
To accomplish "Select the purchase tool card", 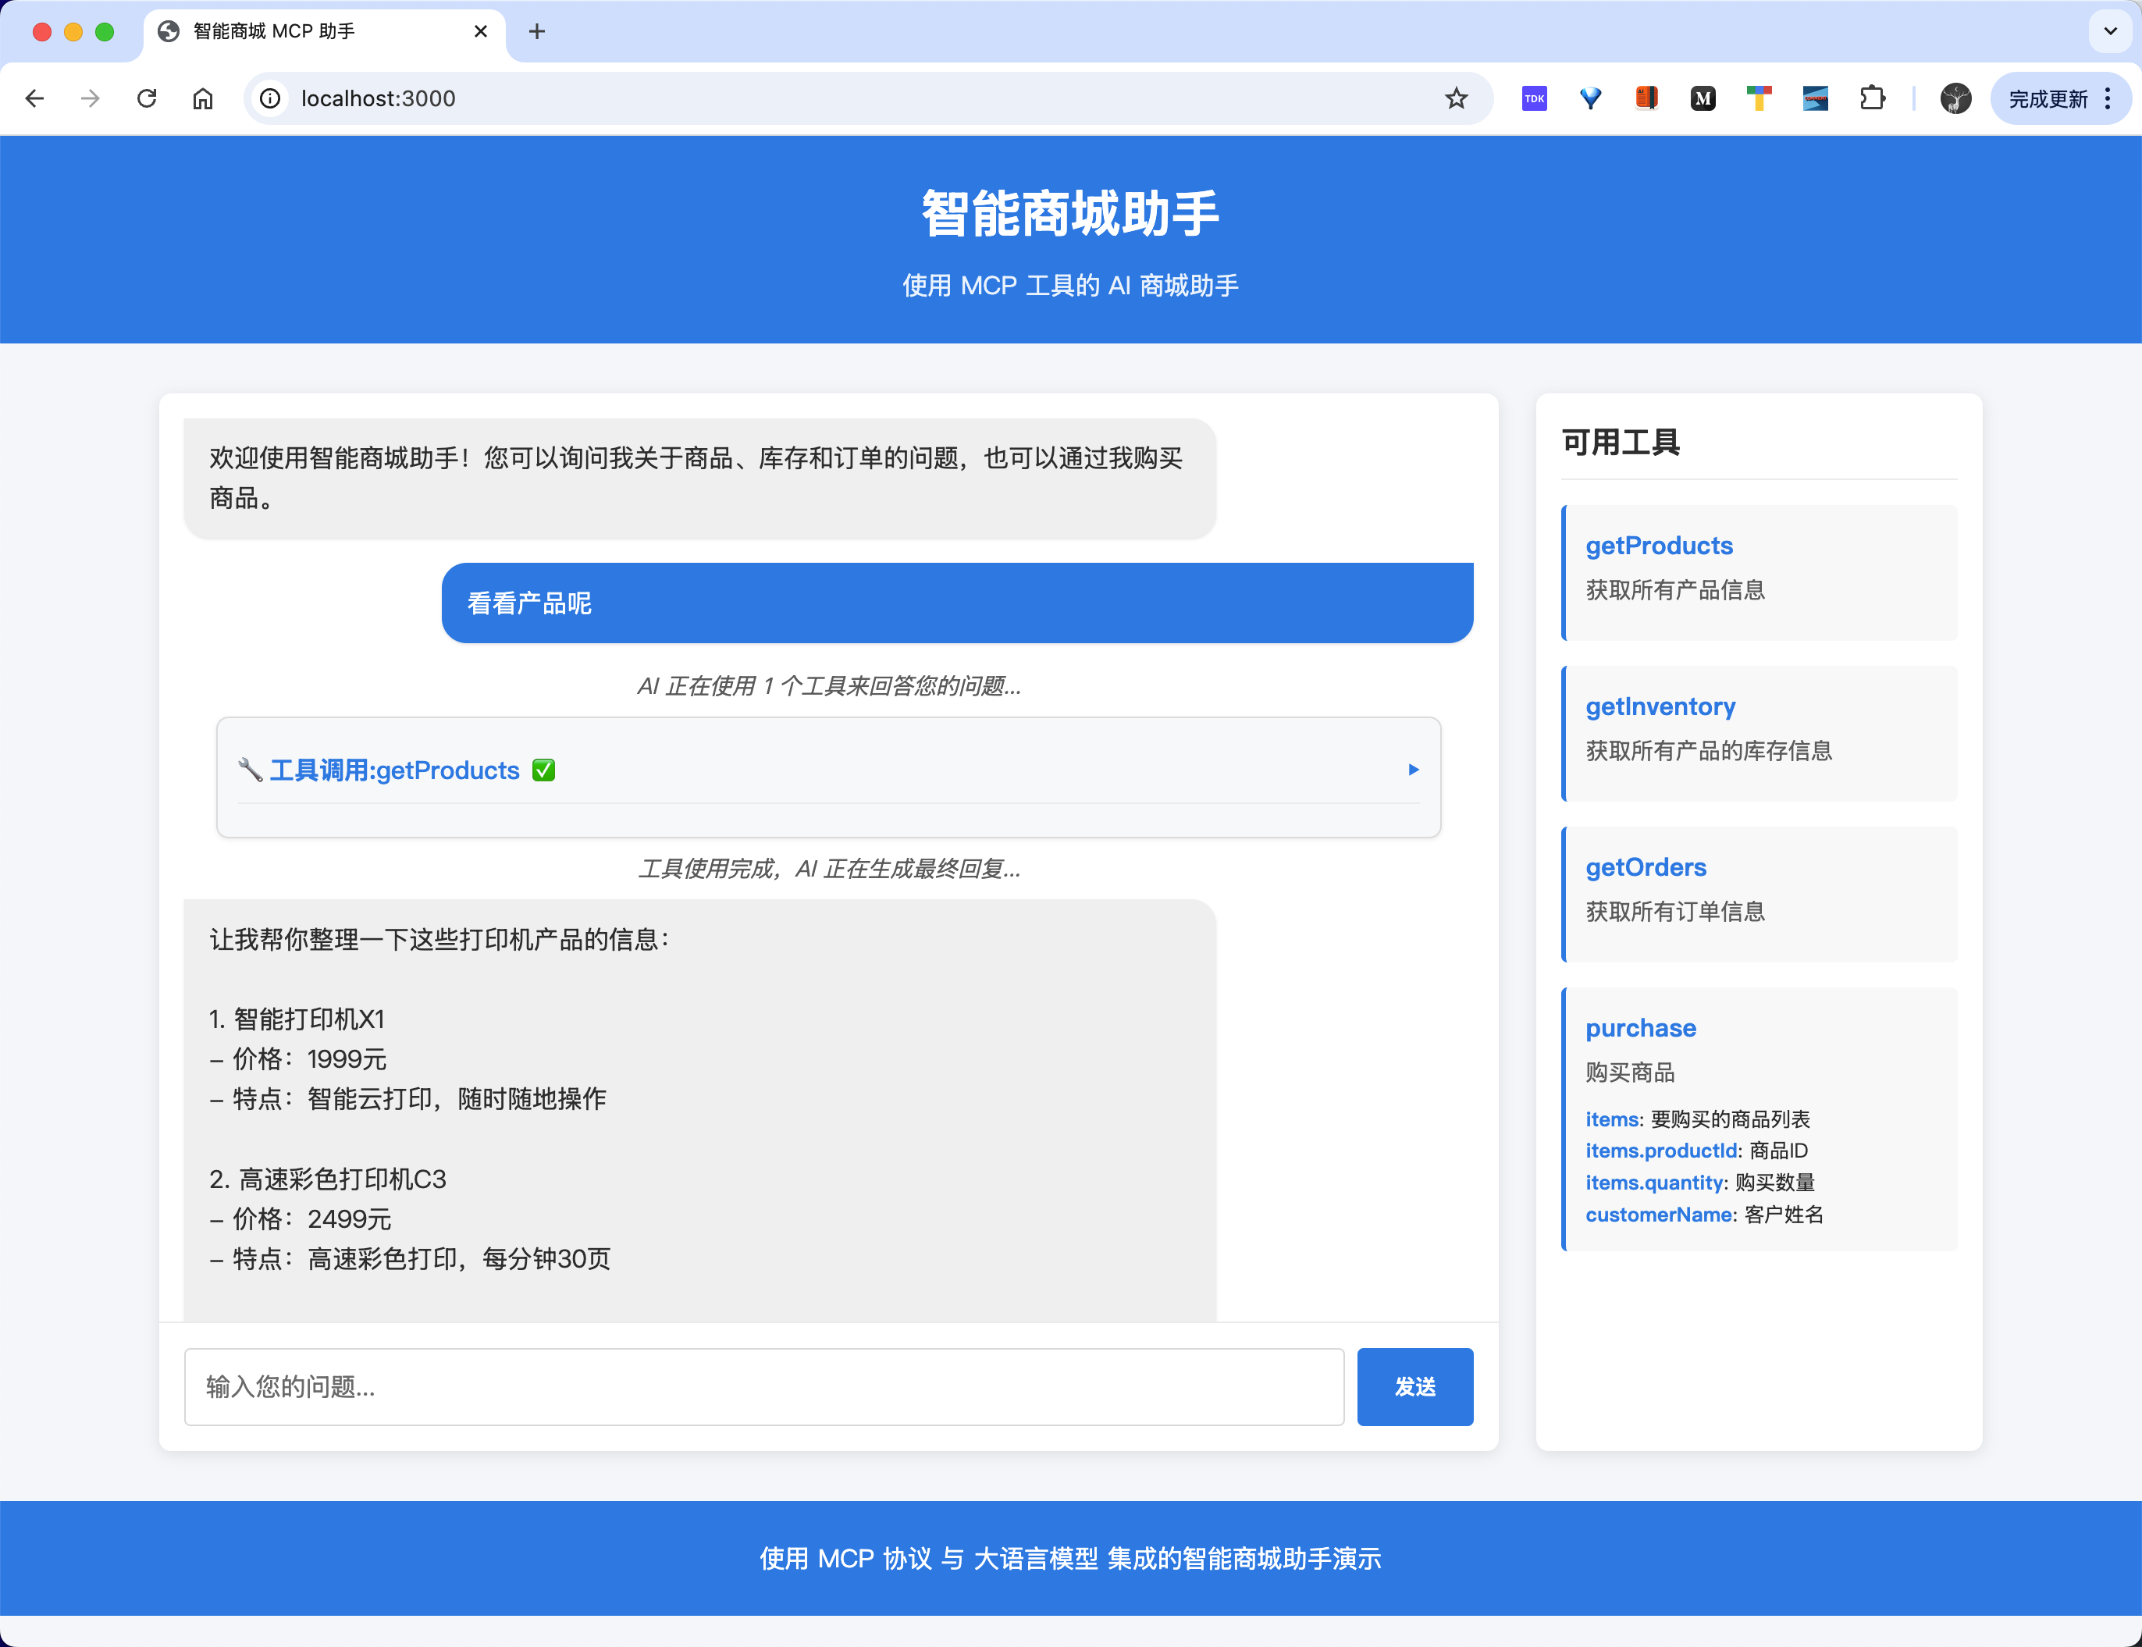I will pyautogui.click(x=1759, y=1118).
